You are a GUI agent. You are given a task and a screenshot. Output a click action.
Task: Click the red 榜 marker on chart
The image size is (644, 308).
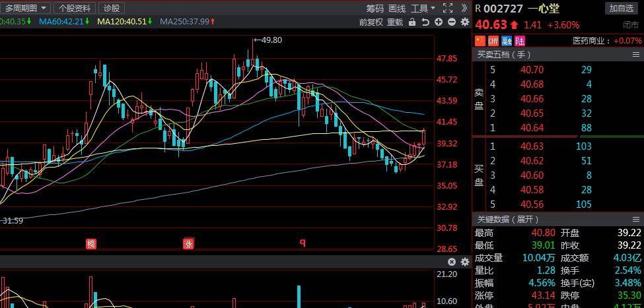point(91,244)
